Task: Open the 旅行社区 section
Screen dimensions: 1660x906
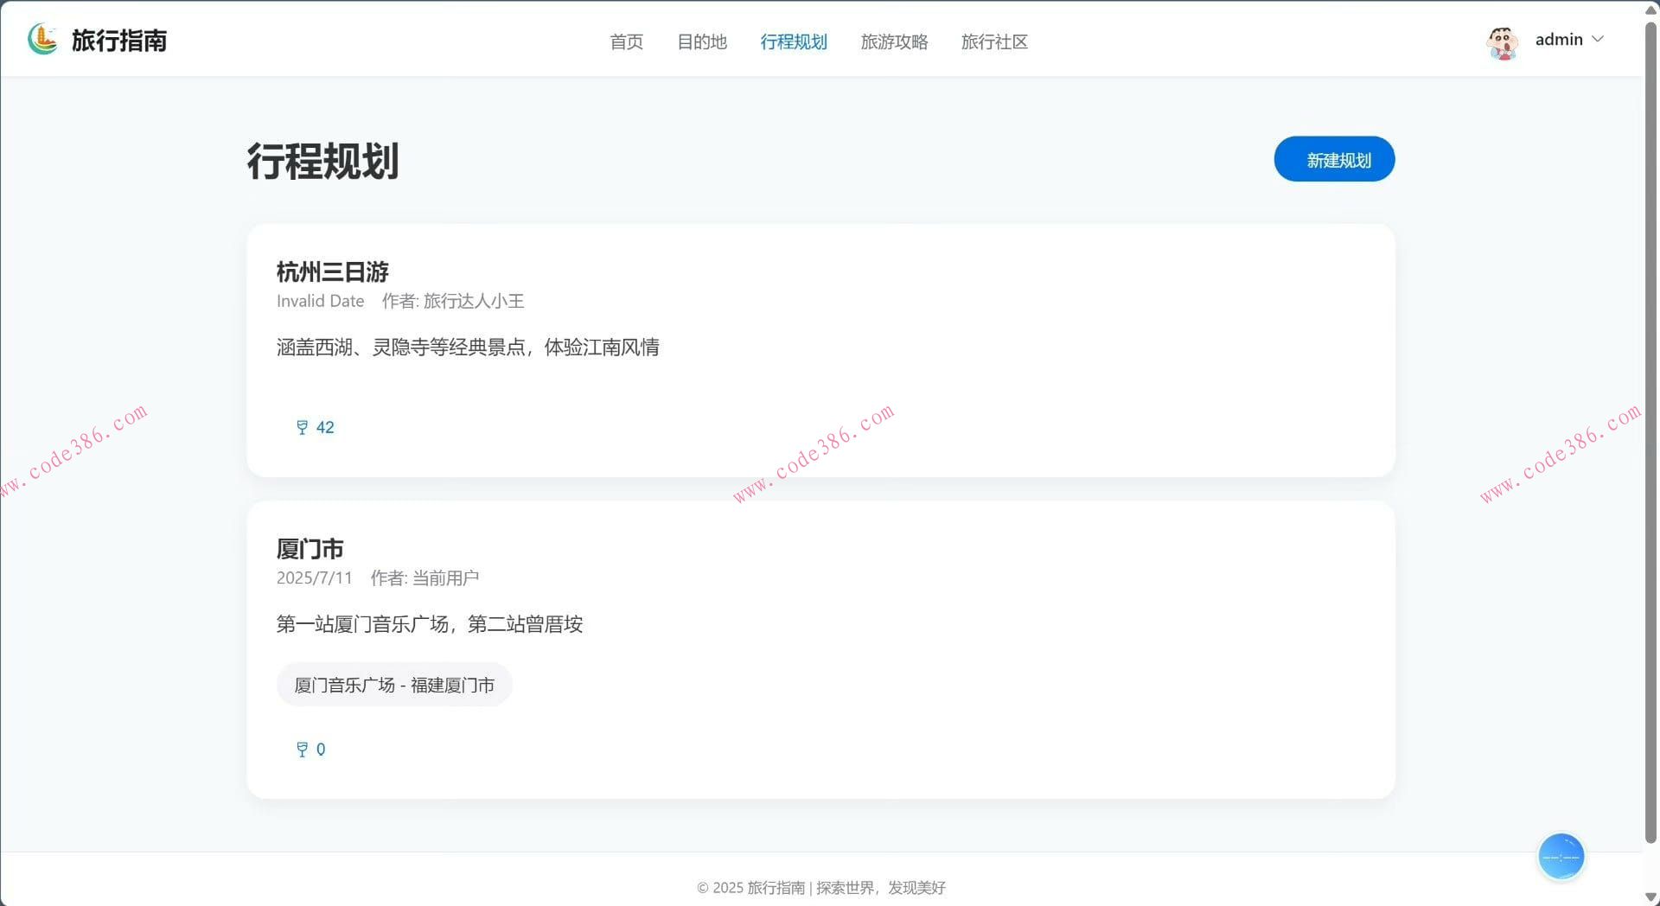Action: pyautogui.click(x=994, y=41)
